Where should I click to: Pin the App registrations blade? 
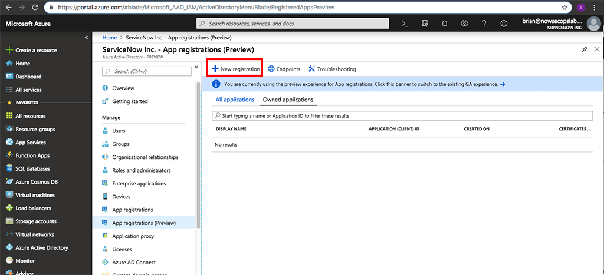pos(585,49)
